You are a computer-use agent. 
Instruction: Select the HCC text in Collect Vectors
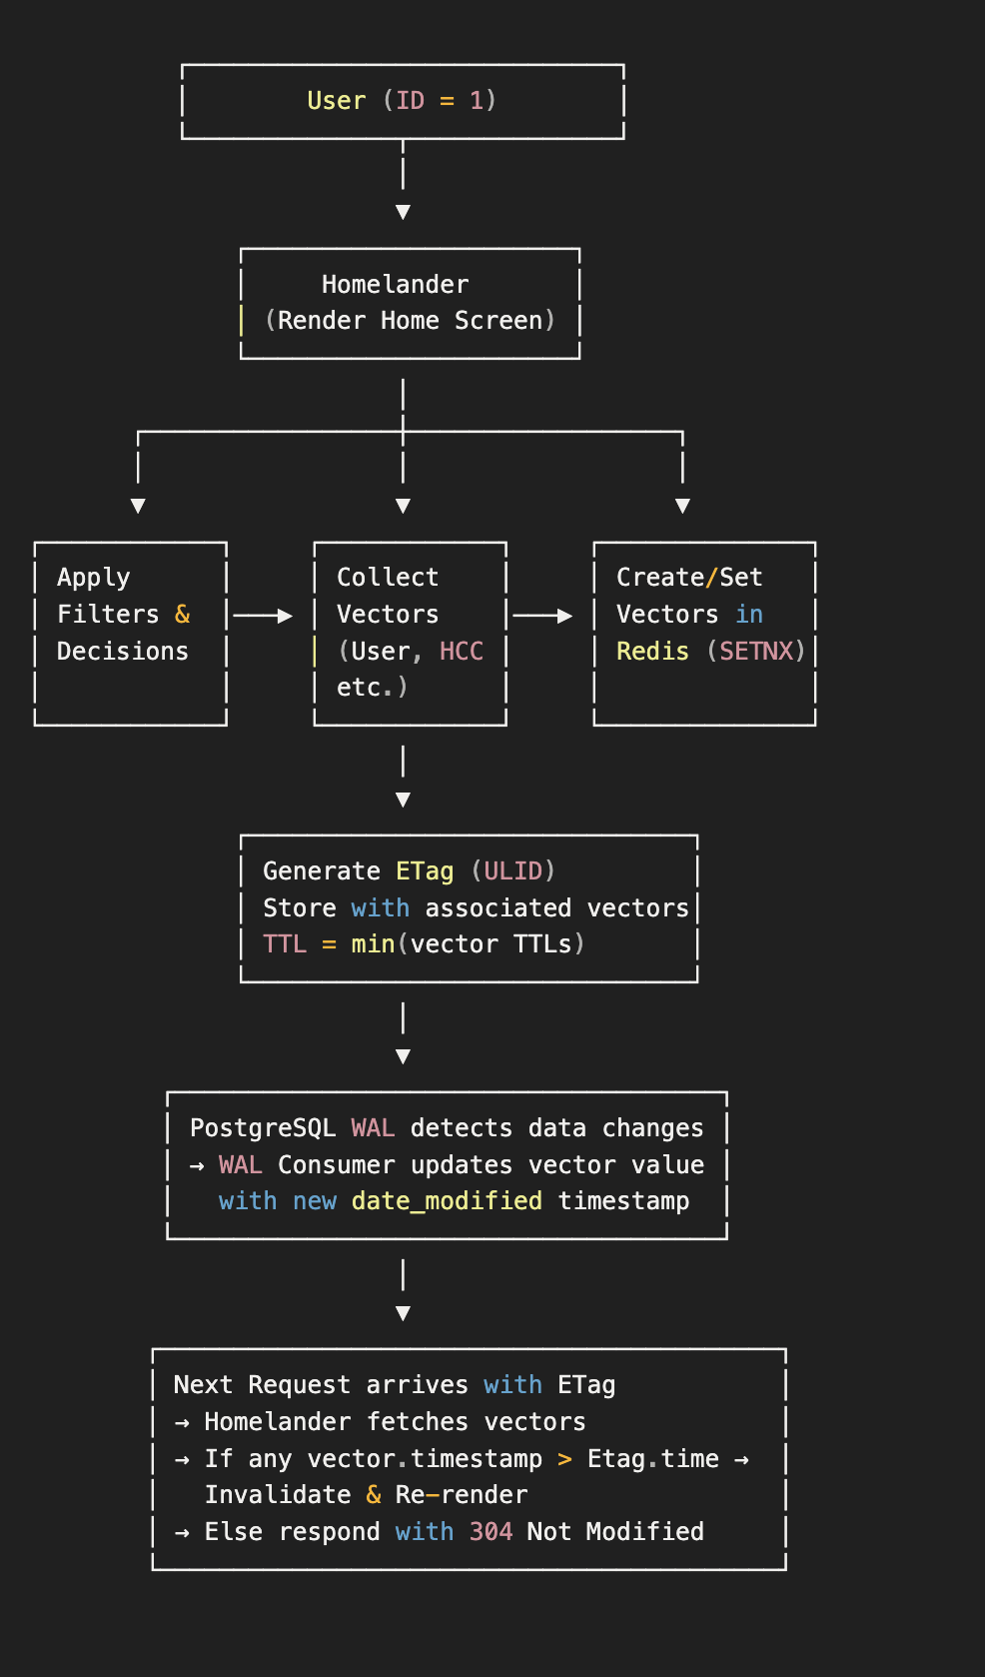point(461,652)
